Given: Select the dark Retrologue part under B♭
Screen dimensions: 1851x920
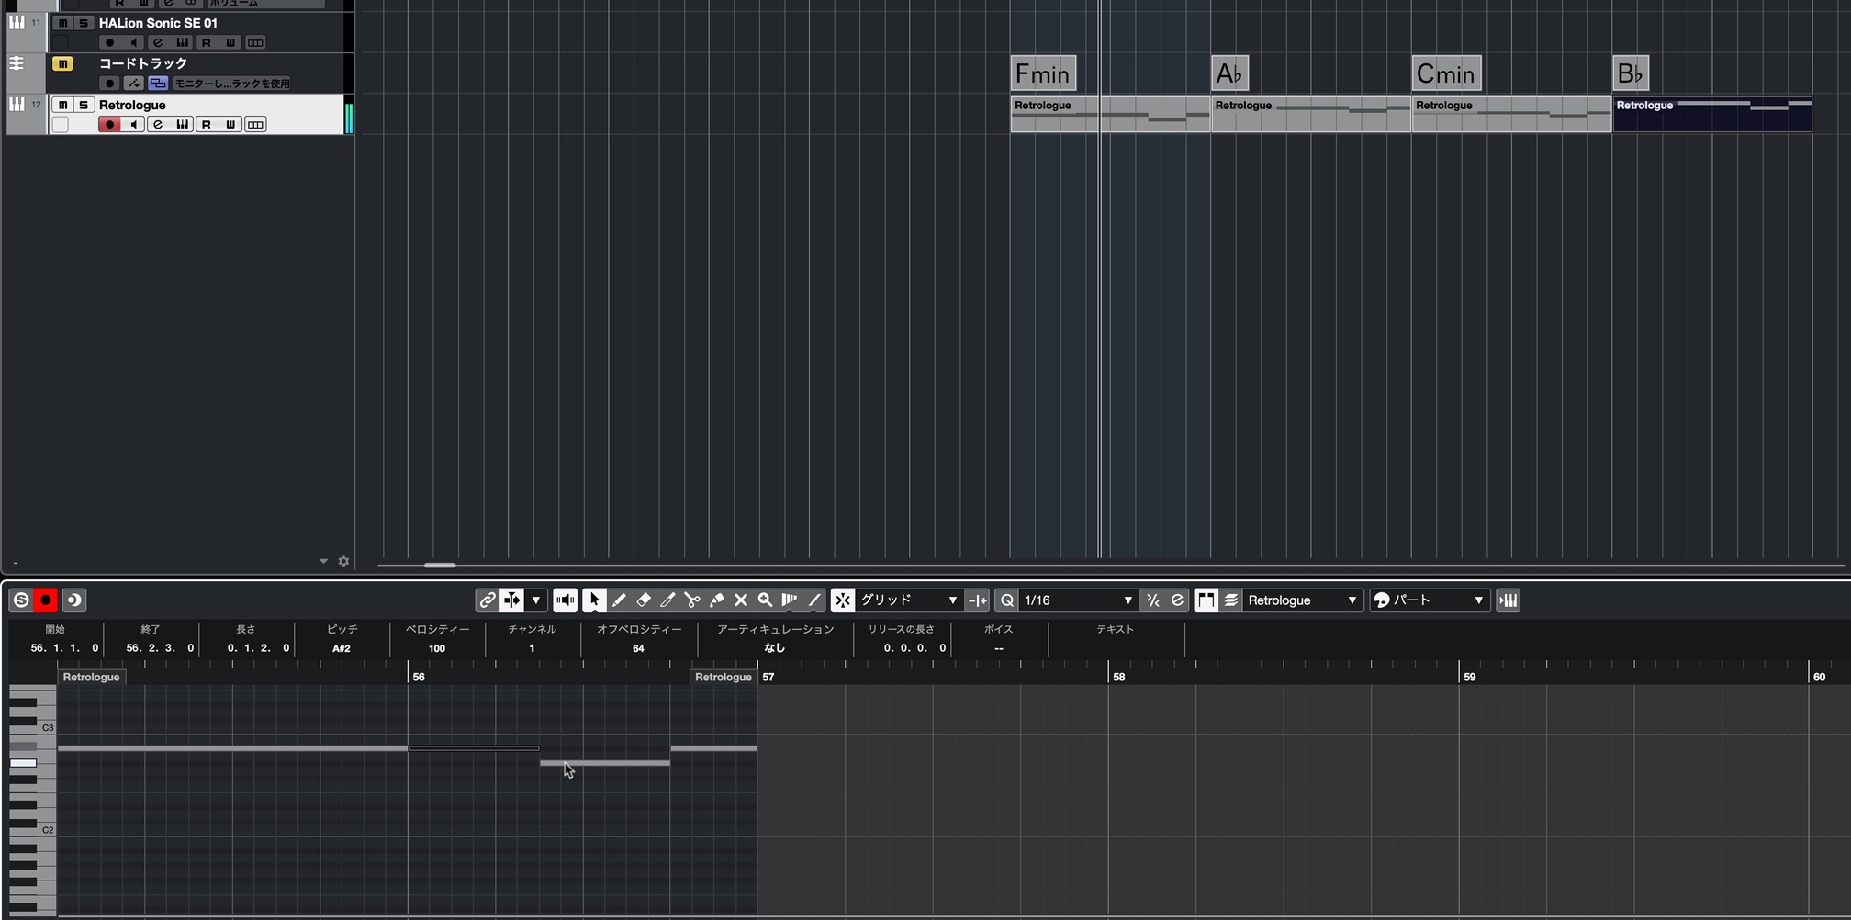Looking at the screenshot, I should coord(1712,114).
